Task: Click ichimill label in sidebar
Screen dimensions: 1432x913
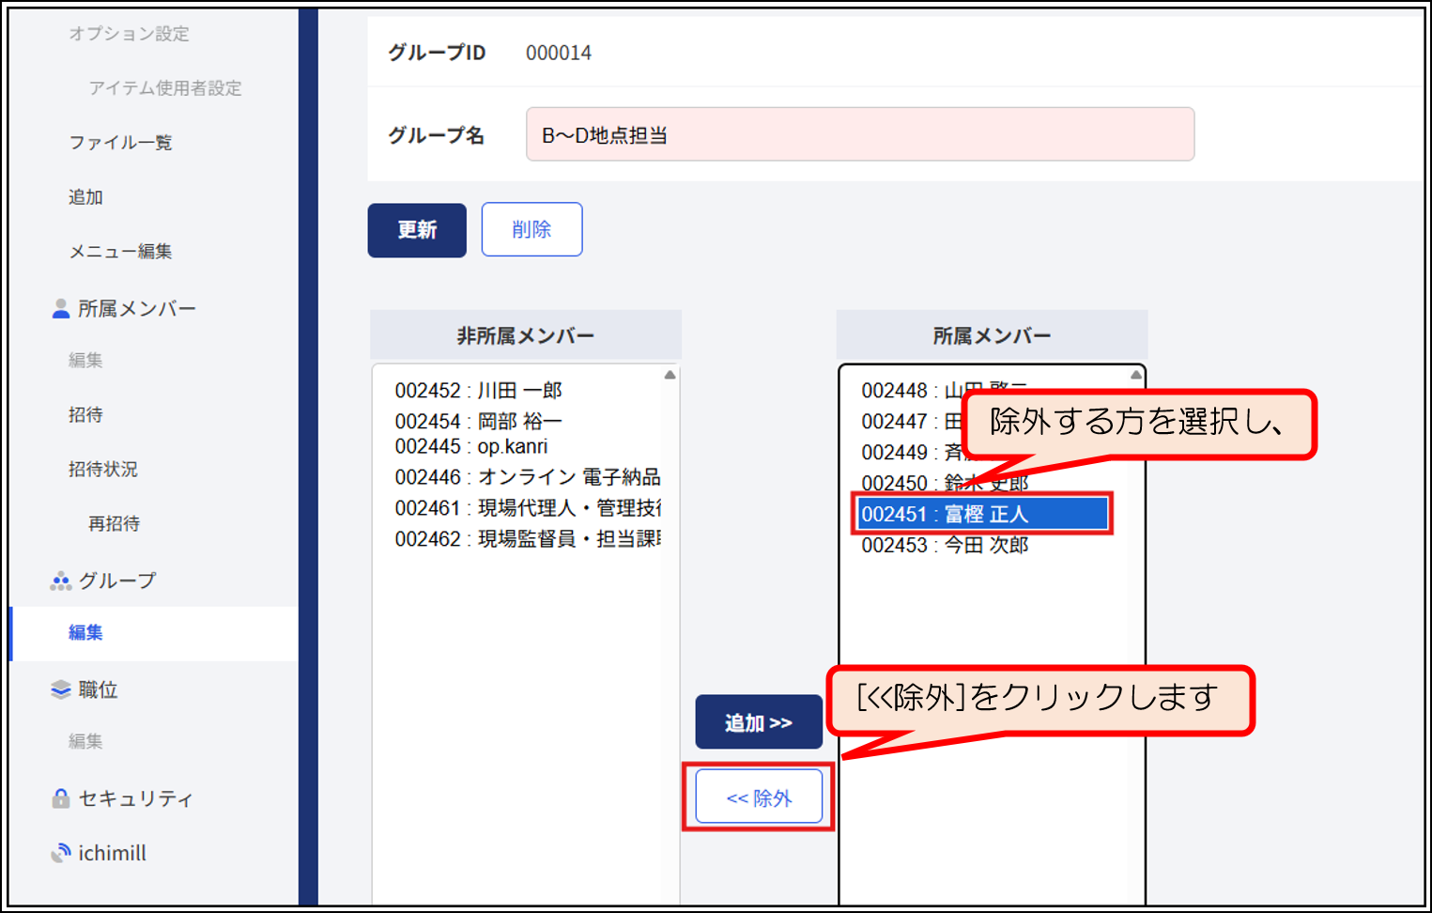Action: point(112,853)
